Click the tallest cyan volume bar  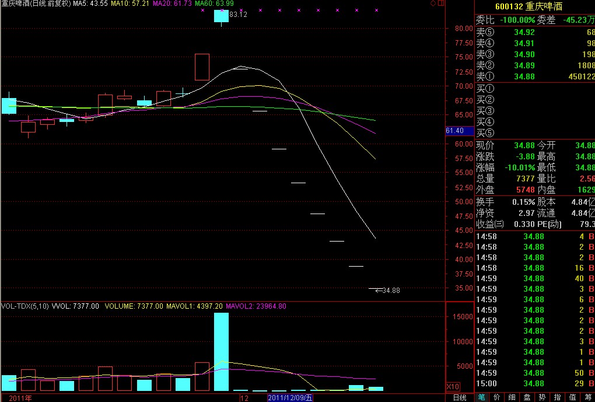221,351
